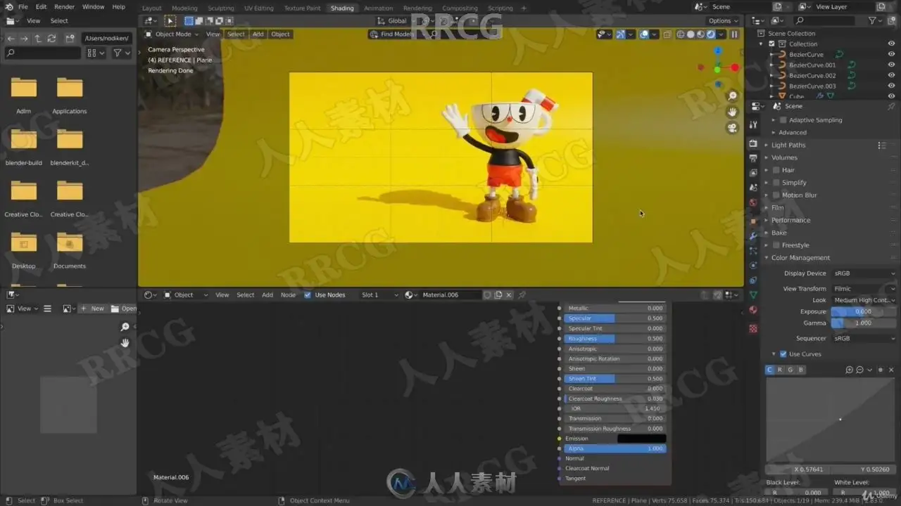Screen dimensions: 901x506
Task: Open the Sequencer sRGB dropdown
Action: 864,339
